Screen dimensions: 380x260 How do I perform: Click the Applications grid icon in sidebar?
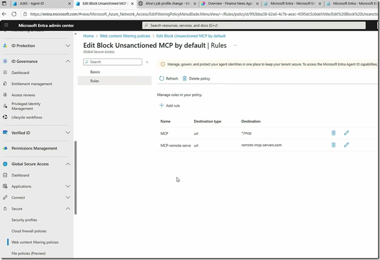(x=5, y=186)
